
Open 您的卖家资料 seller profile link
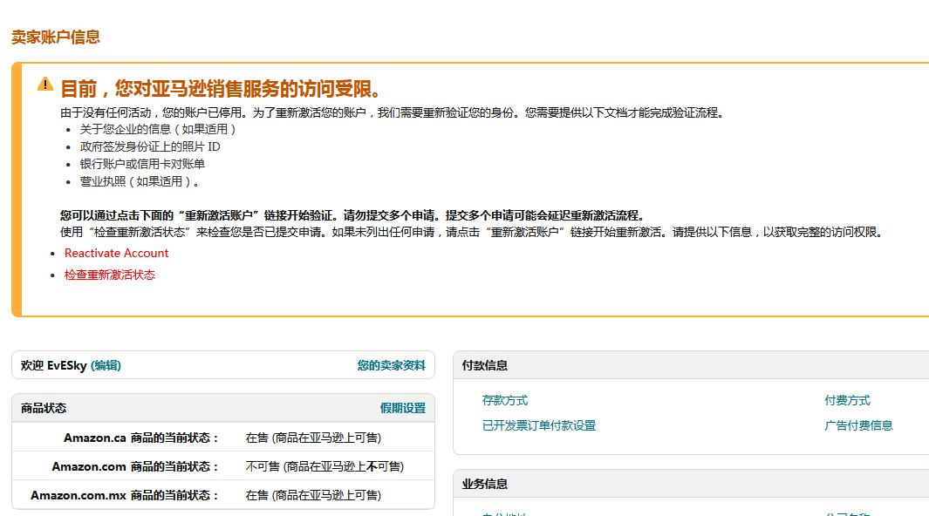(x=391, y=366)
